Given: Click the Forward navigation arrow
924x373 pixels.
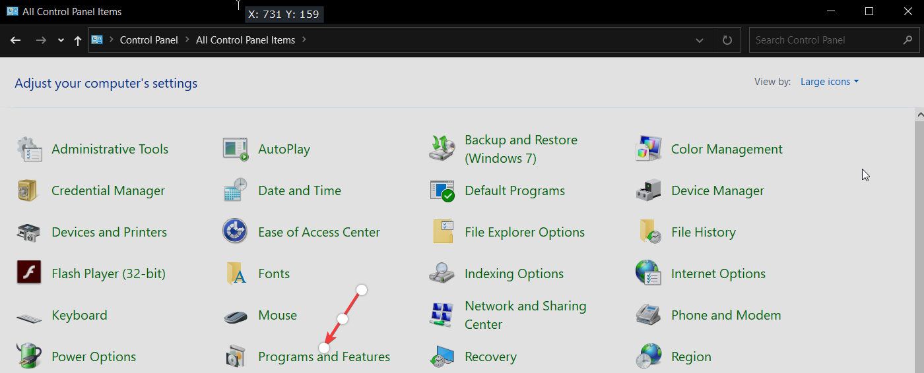Looking at the screenshot, I should (x=41, y=40).
